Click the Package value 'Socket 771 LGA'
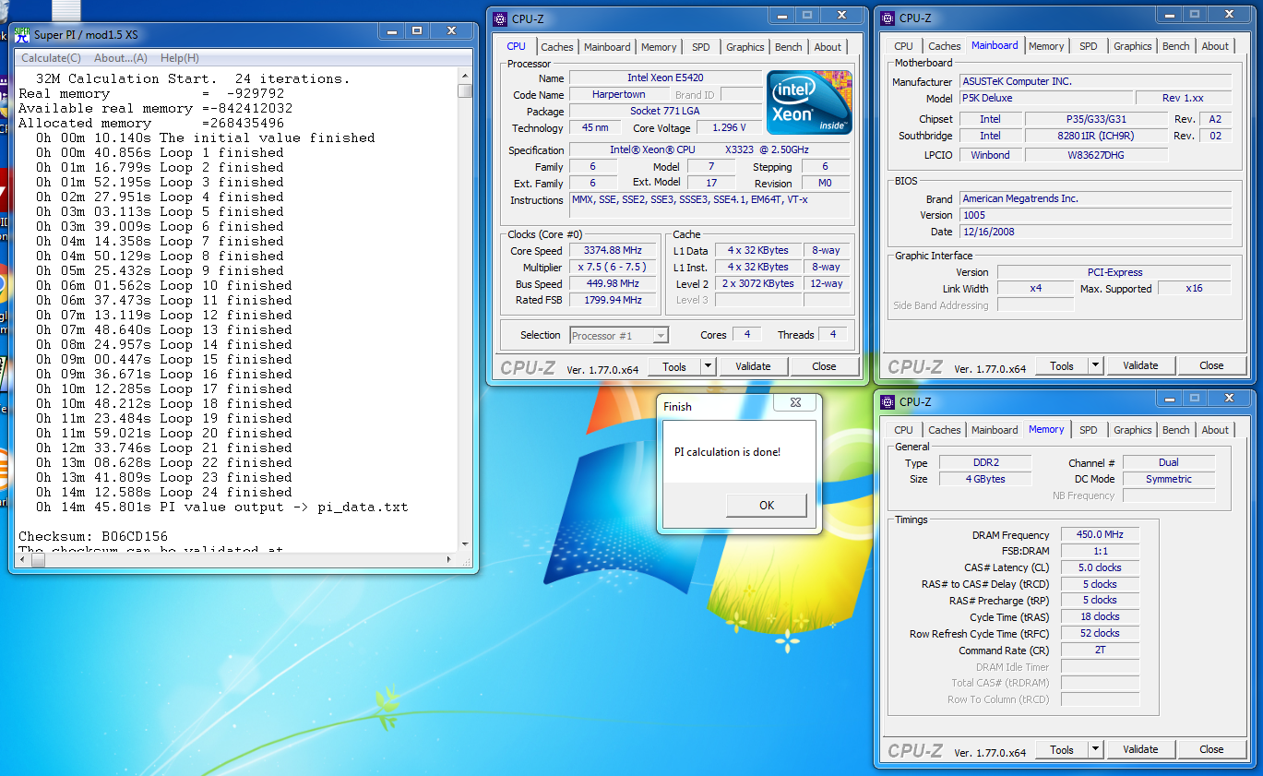Viewport: 1263px width, 776px height. pyautogui.click(x=665, y=112)
